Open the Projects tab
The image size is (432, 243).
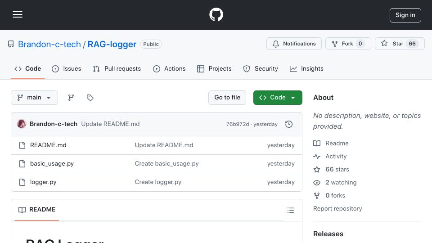(214, 68)
